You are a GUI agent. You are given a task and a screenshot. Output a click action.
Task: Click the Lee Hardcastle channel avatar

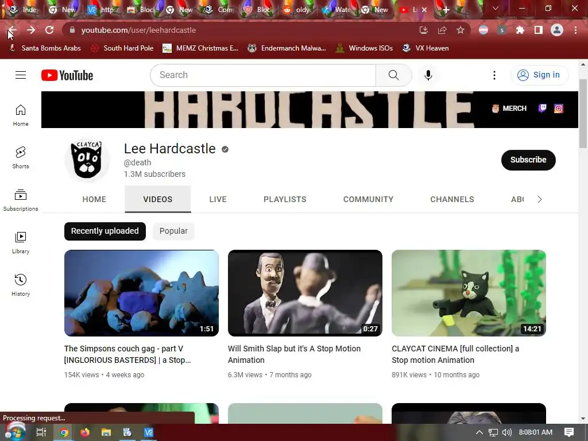[x=87, y=160]
